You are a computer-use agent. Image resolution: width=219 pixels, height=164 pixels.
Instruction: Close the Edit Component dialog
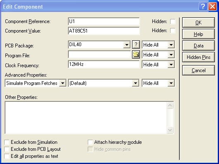tap(212, 7)
